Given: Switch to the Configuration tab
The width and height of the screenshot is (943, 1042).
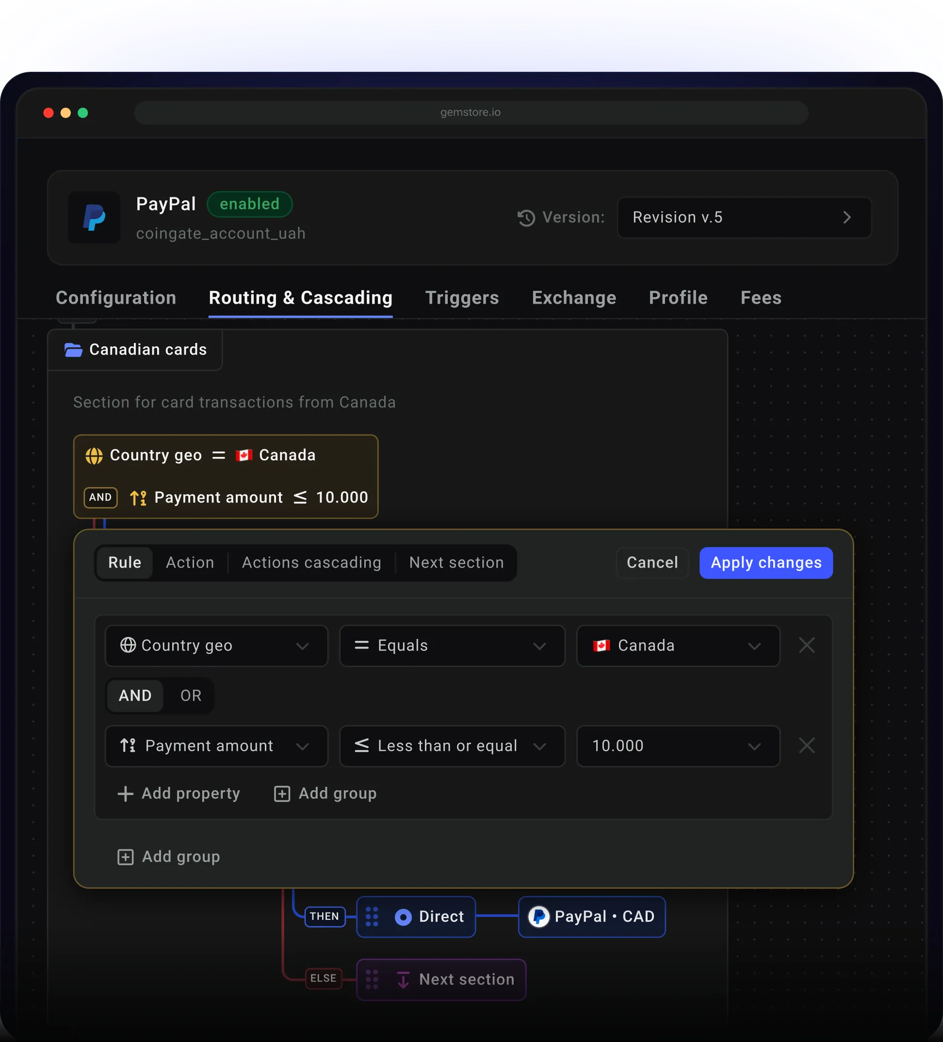Looking at the screenshot, I should (x=116, y=298).
